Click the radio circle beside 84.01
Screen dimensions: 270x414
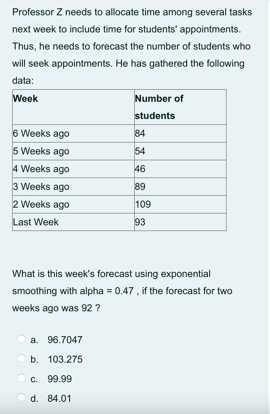point(21,397)
